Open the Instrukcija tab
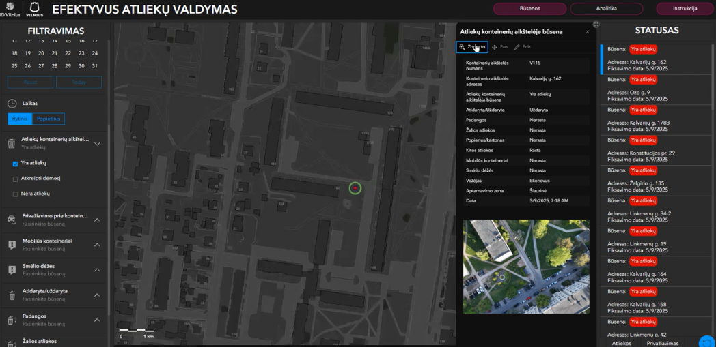 click(x=685, y=9)
